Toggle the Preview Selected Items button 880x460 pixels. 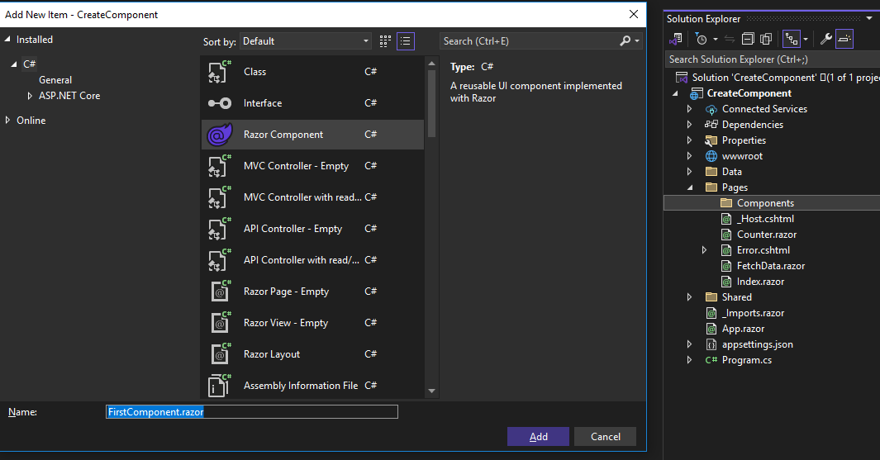[844, 39]
